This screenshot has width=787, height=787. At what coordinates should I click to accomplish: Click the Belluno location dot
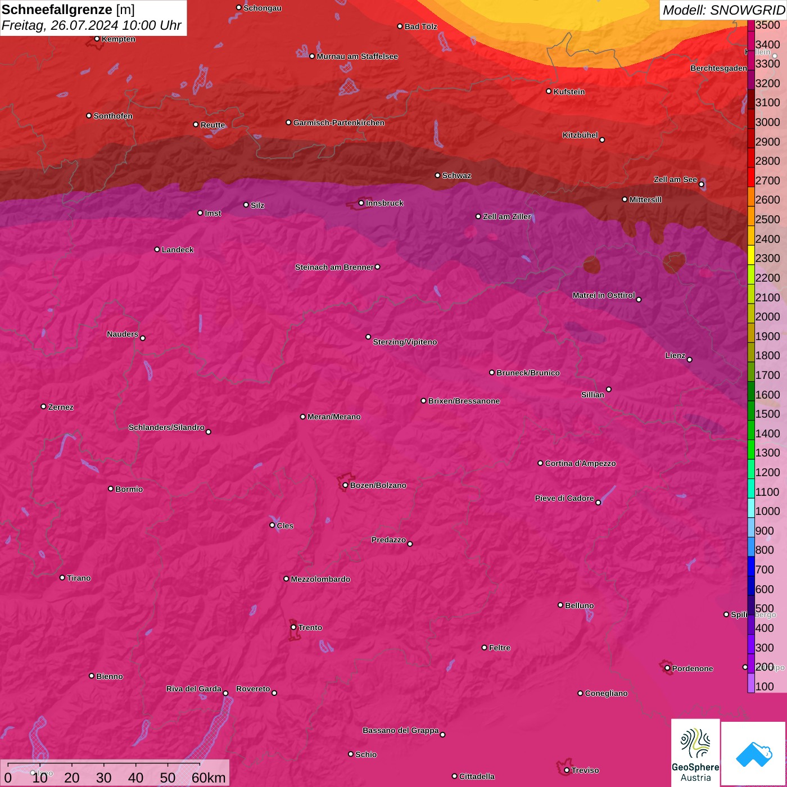(560, 605)
